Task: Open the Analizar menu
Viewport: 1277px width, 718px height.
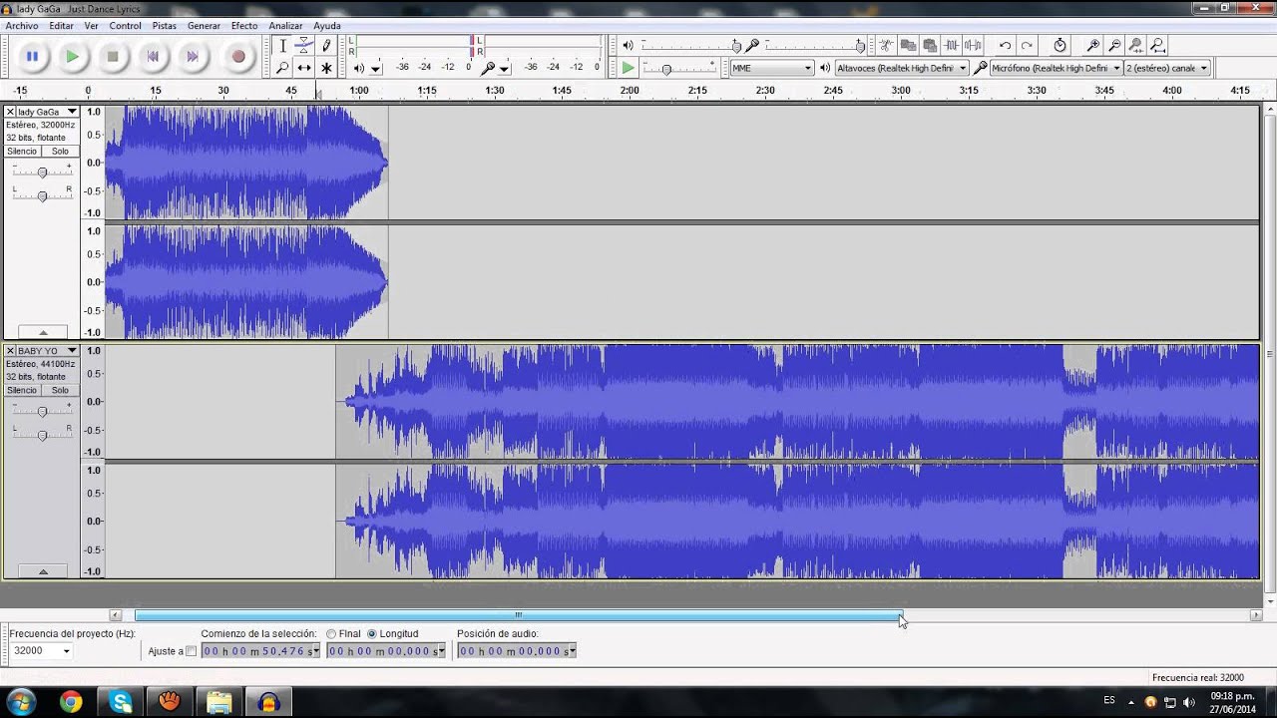Action: (x=285, y=26)
